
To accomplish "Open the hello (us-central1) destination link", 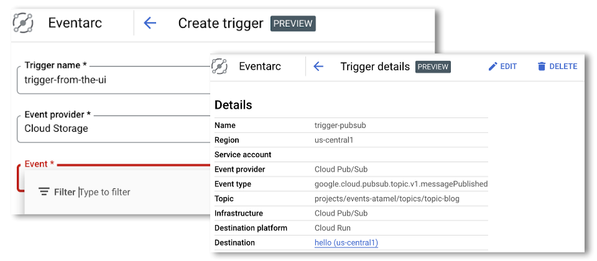I will coord(346,242).
